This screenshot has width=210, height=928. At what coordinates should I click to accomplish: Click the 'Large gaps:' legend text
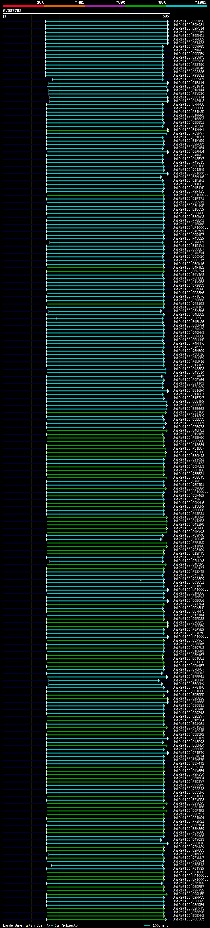14,925
